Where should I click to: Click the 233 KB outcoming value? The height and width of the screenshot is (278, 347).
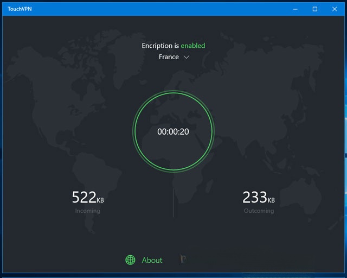(259, 197)
